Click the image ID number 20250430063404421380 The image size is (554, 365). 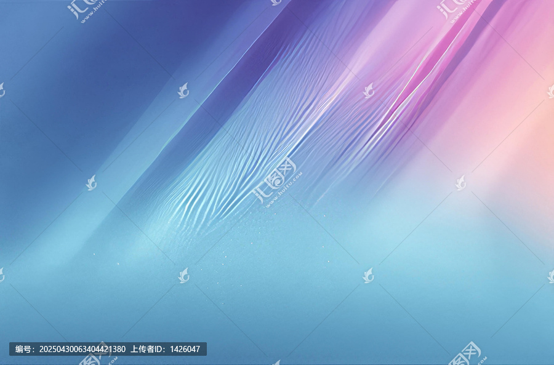[82, 349]
